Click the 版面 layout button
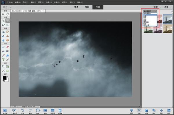Viewport: 174px width, 115px height. 45,112
